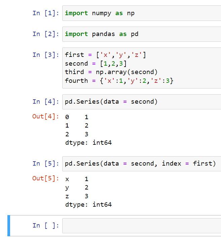Viewport: 221px width, 240px height.
Task: Click the line fourth = {'x':1,'y':2,'z':3}
Action: 119,81
